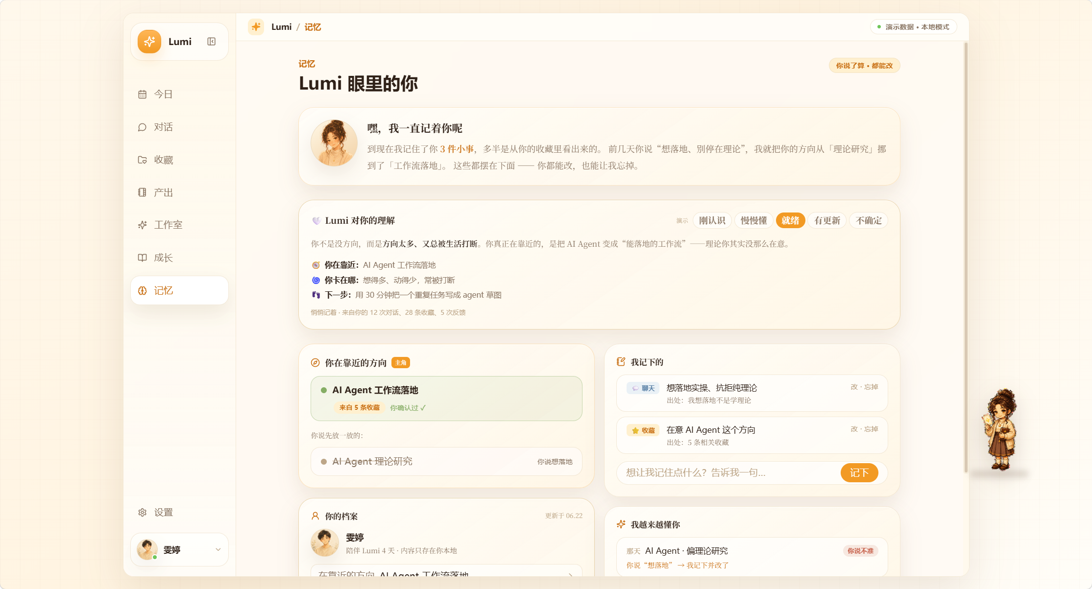Click the 聊天 tag on the first note

pyautogui.click(x=643, y=388)
